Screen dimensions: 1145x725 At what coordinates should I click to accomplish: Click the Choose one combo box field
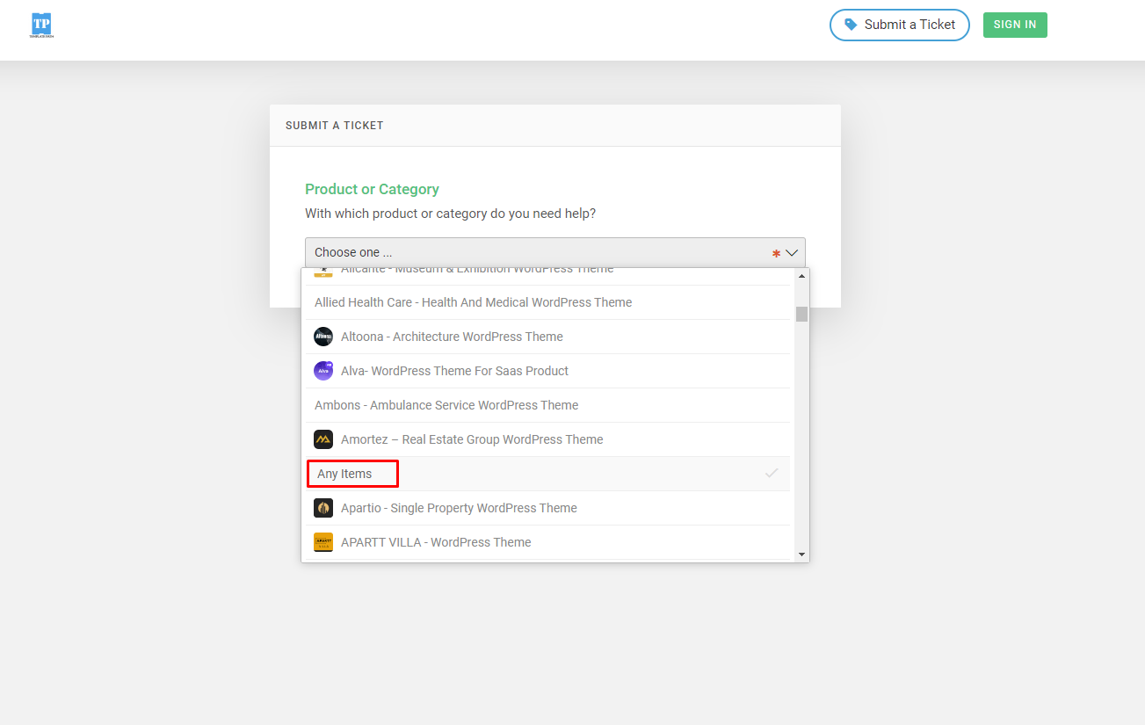555,252
